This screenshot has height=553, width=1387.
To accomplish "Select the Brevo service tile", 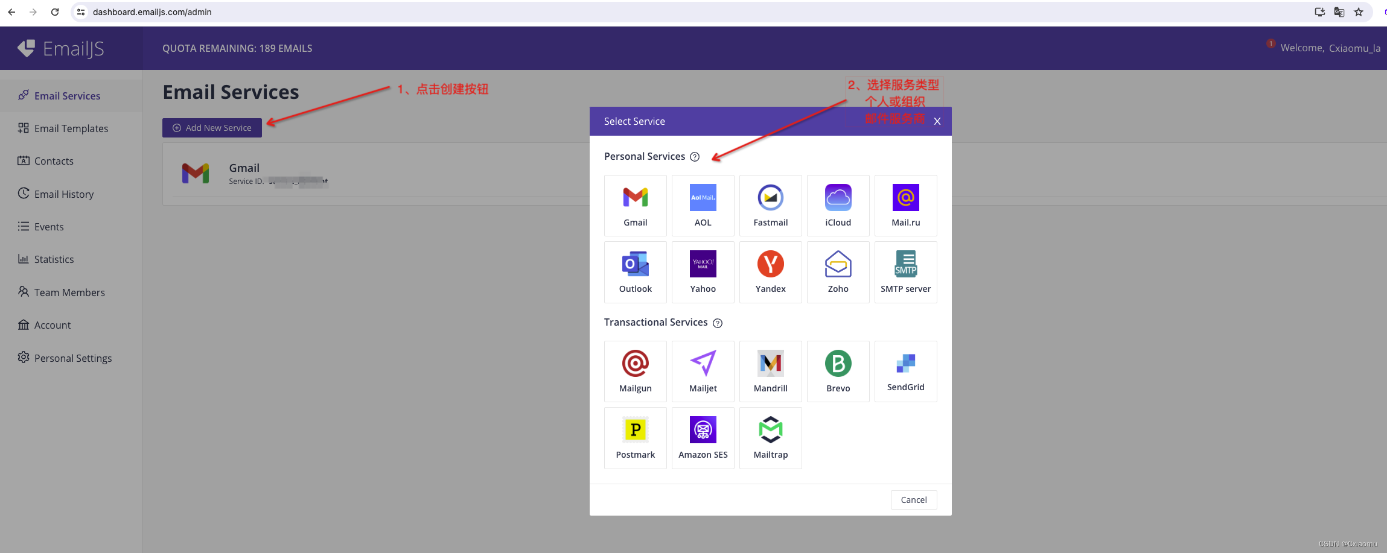I will (x=838, y=371).
